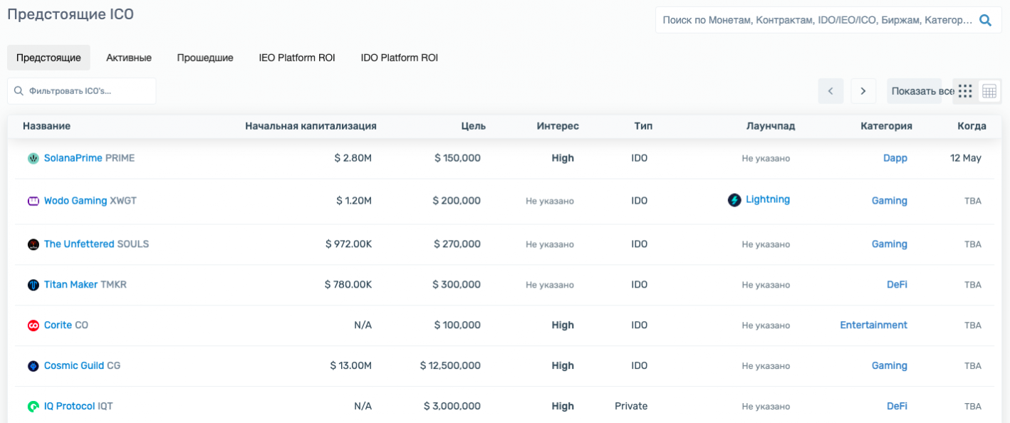Click the $ 780.00K capitalization value
This screenshot has width=1010, height=423.
(x=348, y=285)
